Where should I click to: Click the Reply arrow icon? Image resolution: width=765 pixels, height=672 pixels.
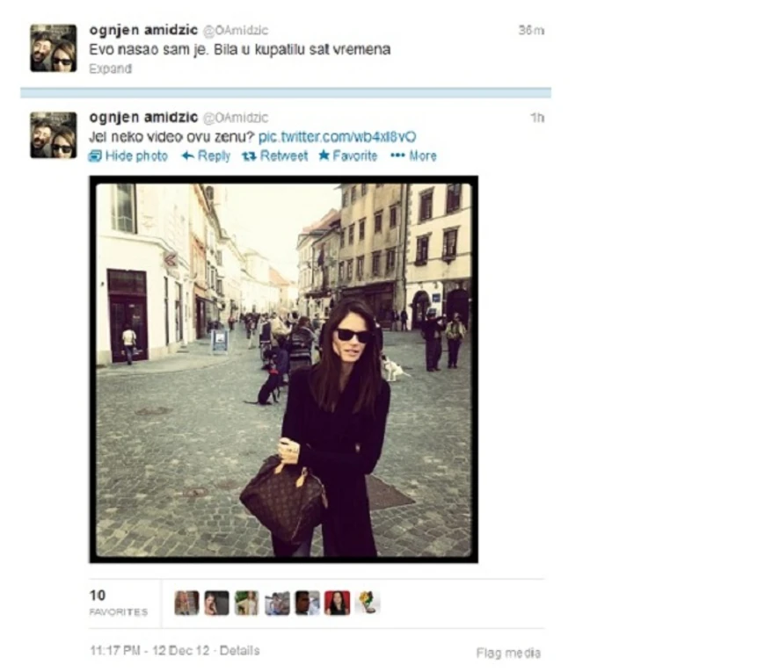click(x=188, y=156)
